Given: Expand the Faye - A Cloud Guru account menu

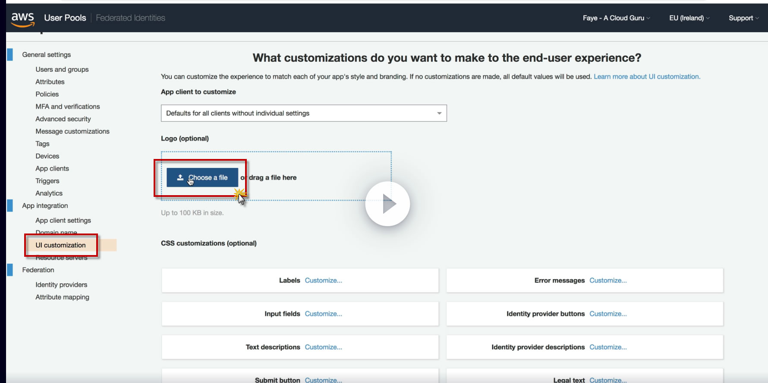Looking at the screenshot, I should pyautogui.click(x=616, y=18).
